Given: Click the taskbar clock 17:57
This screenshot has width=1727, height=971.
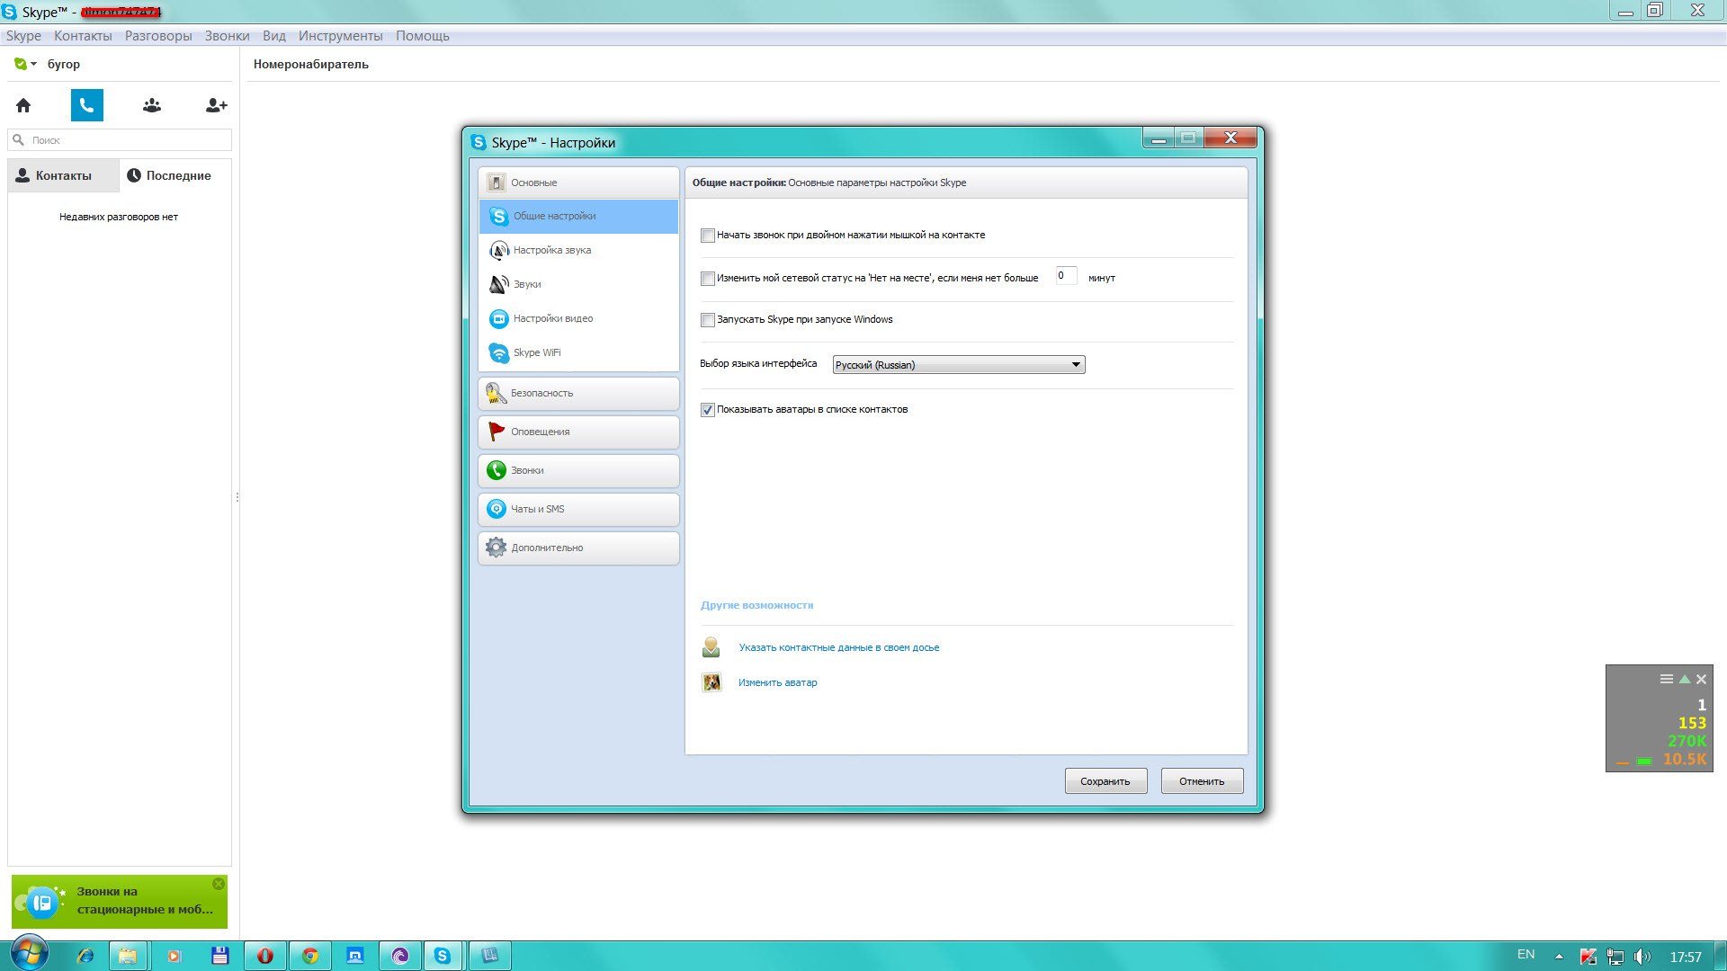Looking at the screenshot, I should coord(1686,957).
